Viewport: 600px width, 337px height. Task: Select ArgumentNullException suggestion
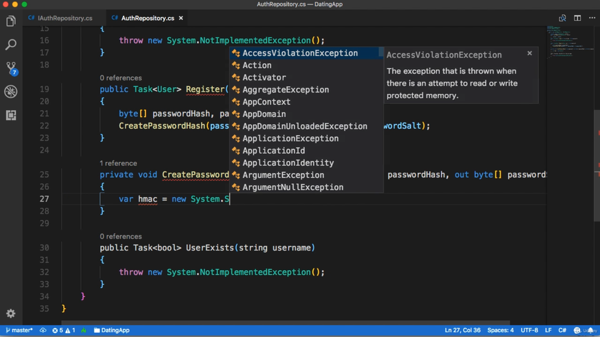tap(306, 187)
